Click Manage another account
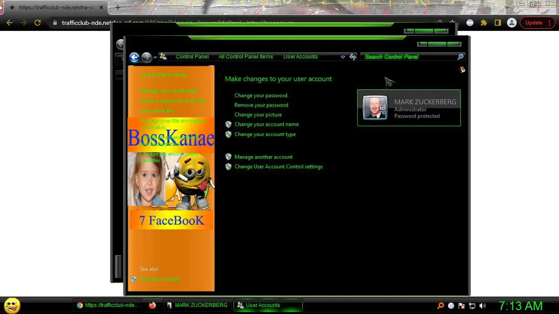559x314 pixels. pyautogui.click(x=263, y=157)
